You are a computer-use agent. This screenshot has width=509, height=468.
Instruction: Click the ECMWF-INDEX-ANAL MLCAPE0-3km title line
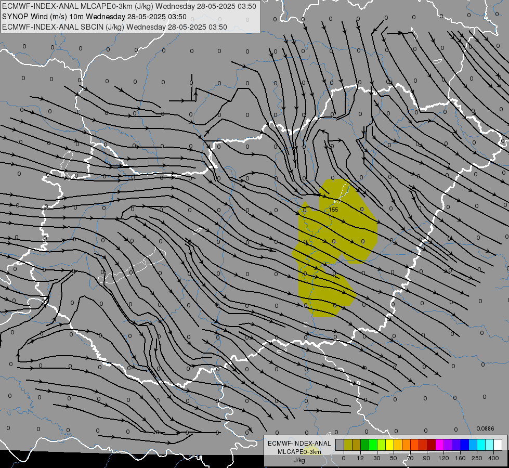(129, 6)
